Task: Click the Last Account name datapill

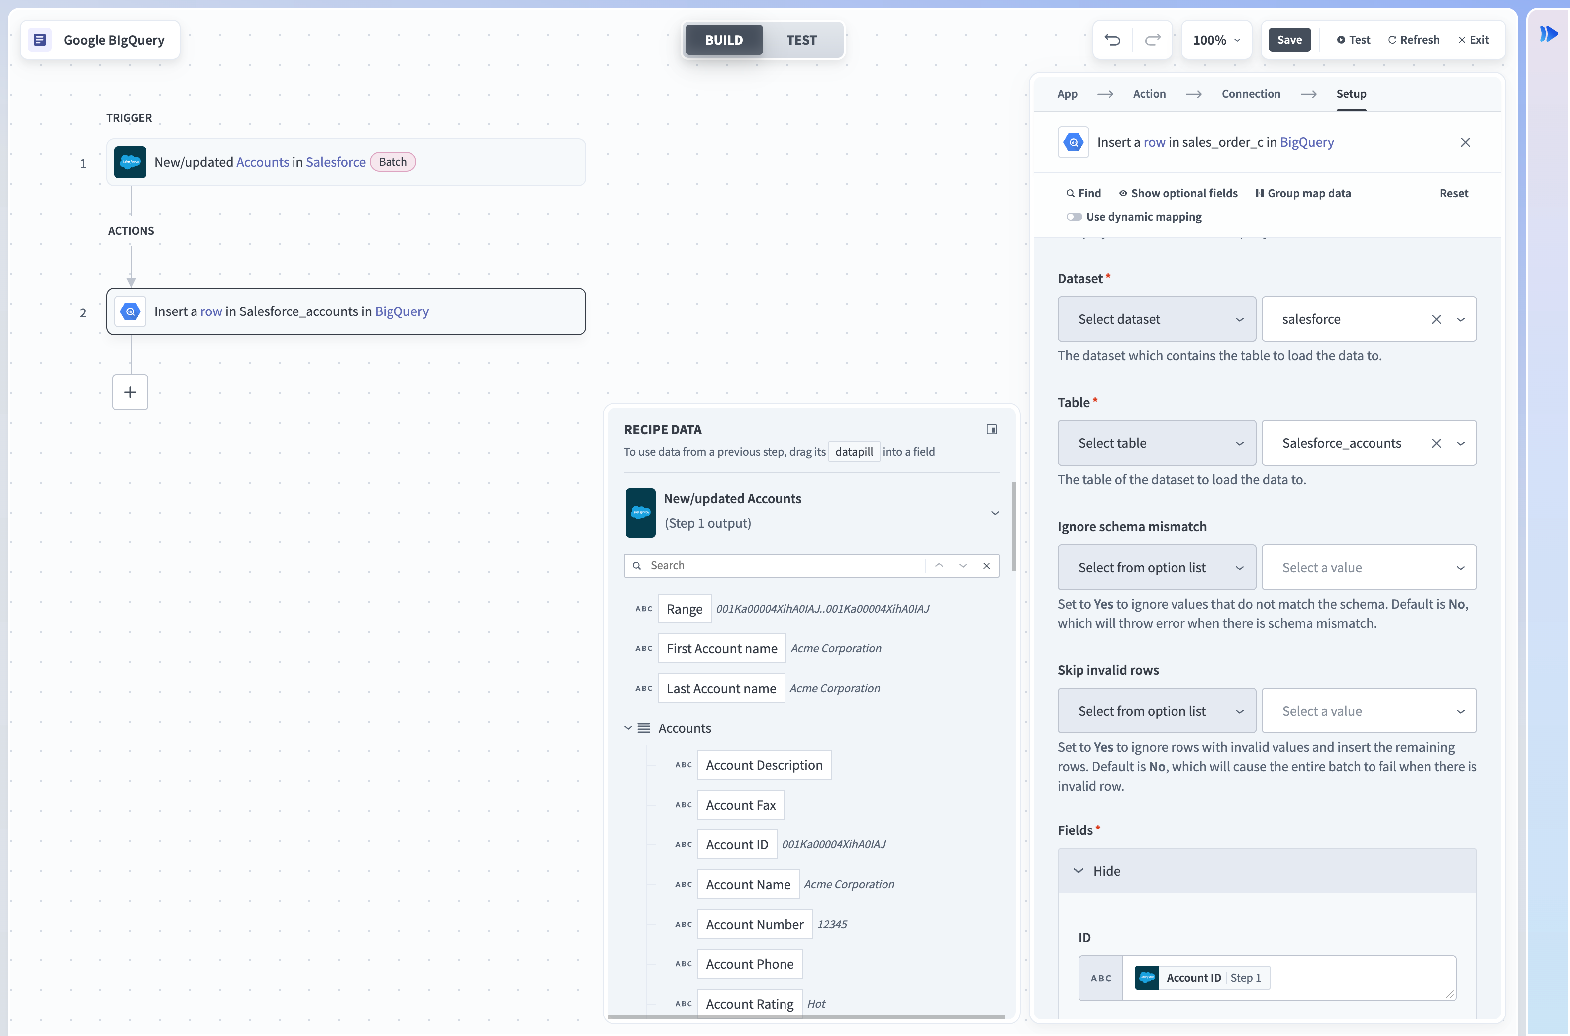Action: tap(721, 689)
